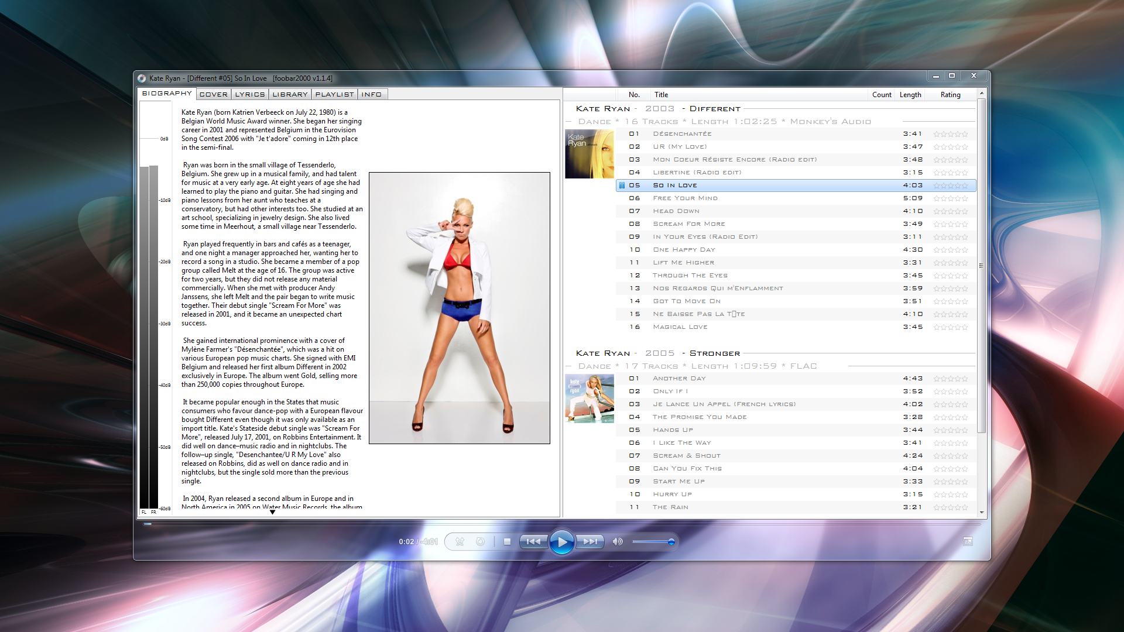
Task: Rate the track I Like The Way
Action: [951, 443]
